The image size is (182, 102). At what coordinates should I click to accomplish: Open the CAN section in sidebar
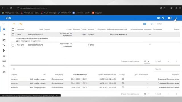pos(4,61)
